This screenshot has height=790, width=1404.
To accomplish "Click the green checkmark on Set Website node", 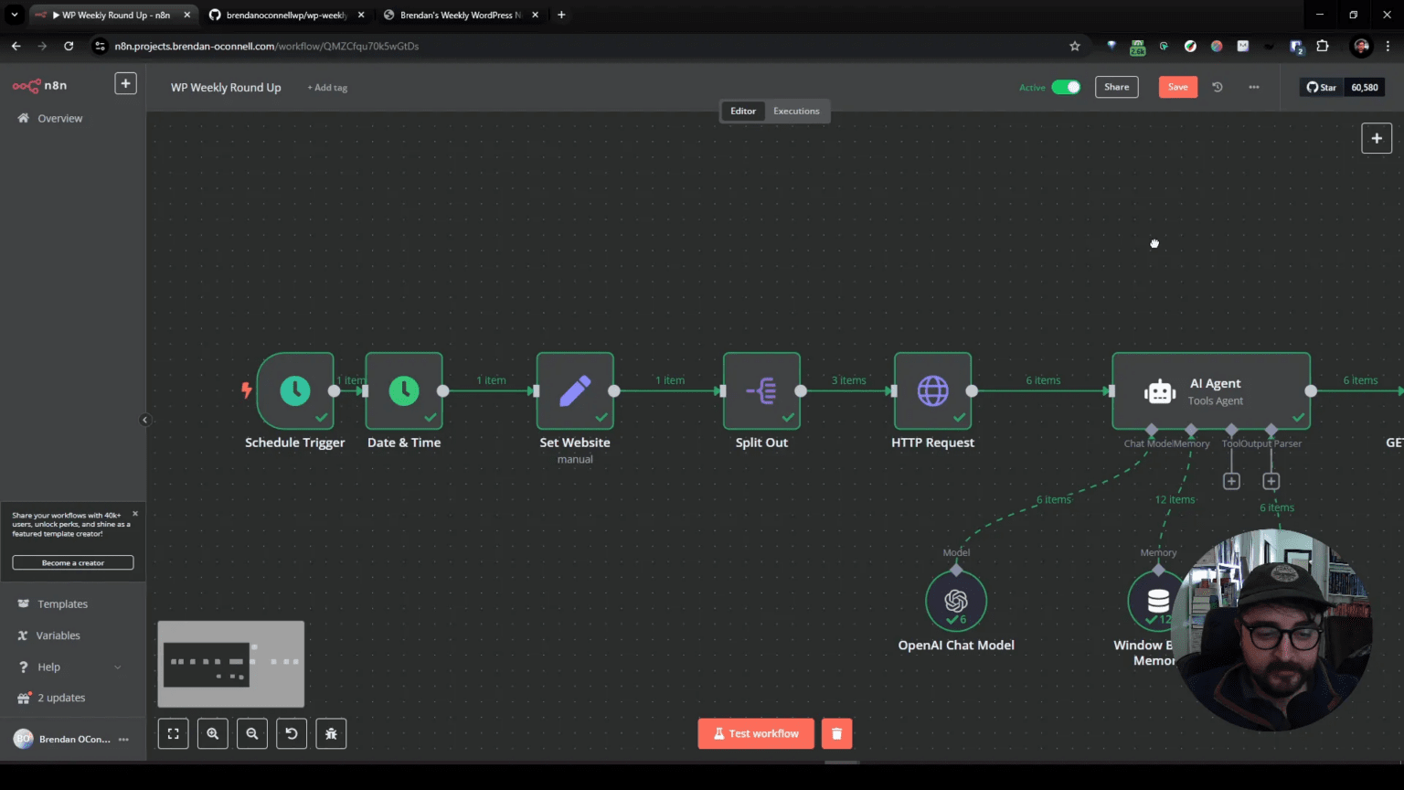I will 601,420.
